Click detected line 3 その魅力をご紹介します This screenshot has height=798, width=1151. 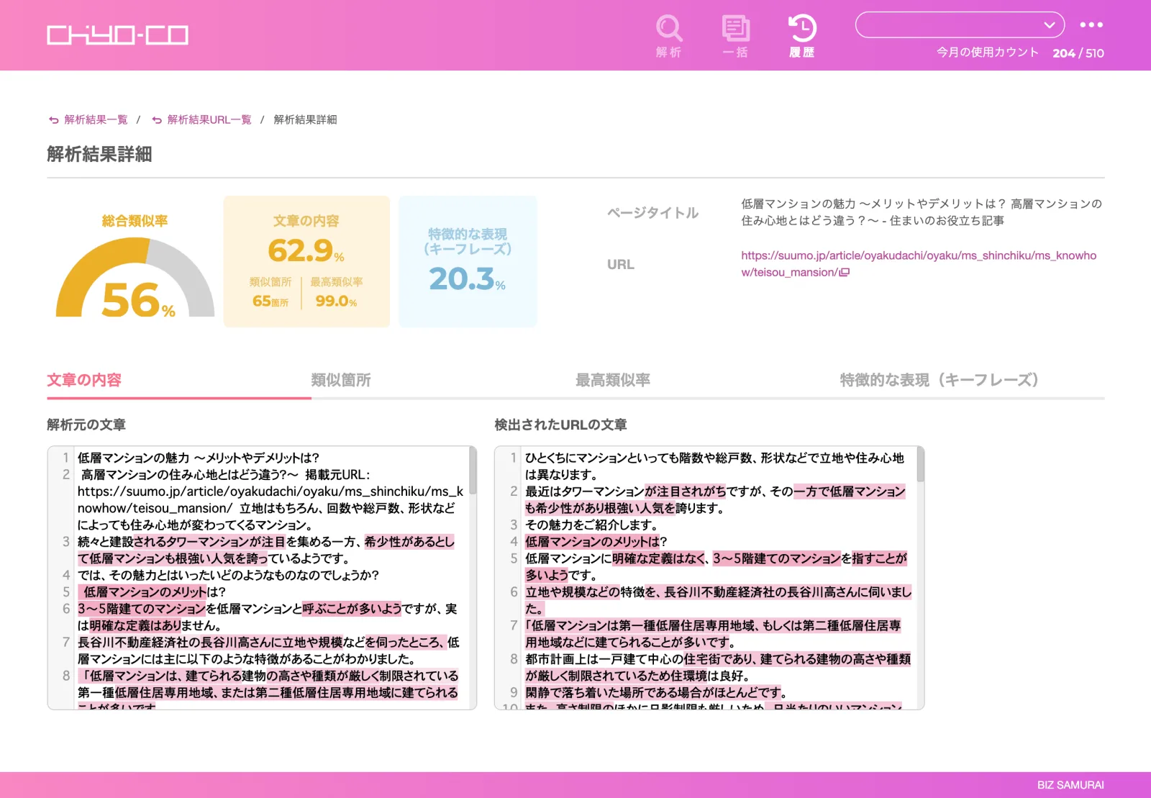click(x=593, y=525)
